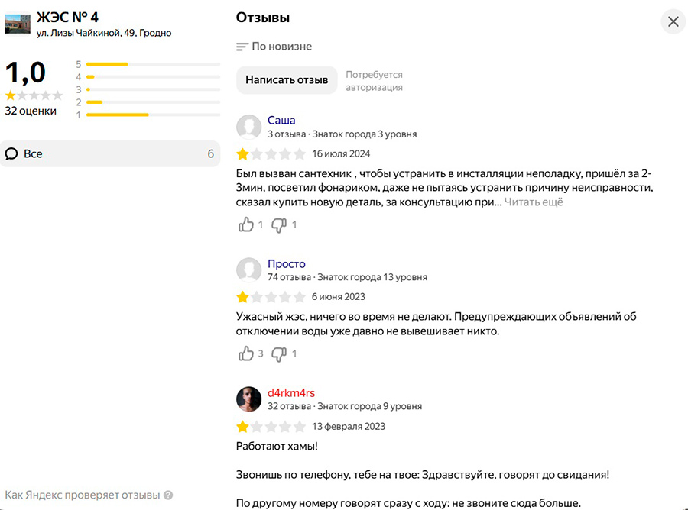Click thumbs down on Просто's review
Viewport: 688px width, 510px height.
point(279,353)
